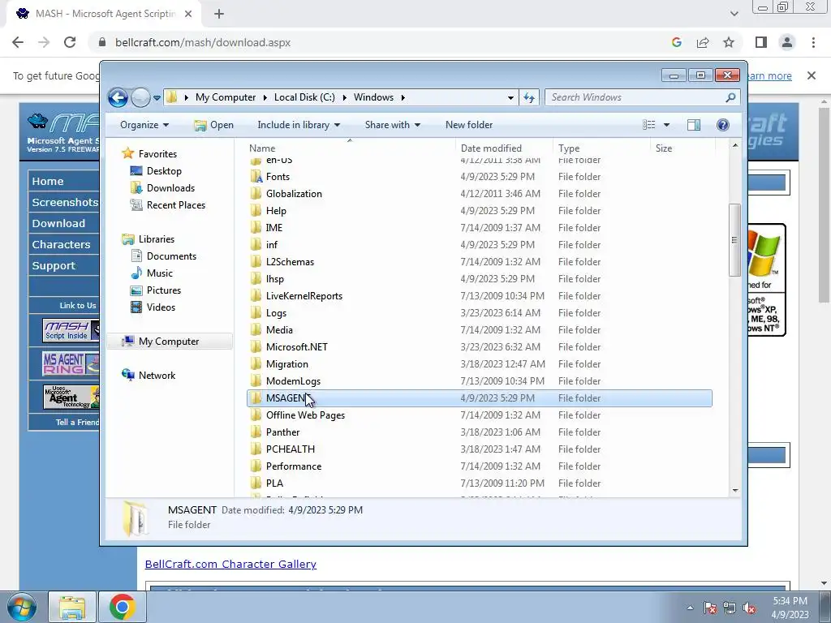This screenshot has width=831, height=623.
Task: Open BellCraft.com Character Gallery link in Chrome
Action: (230, 565)
